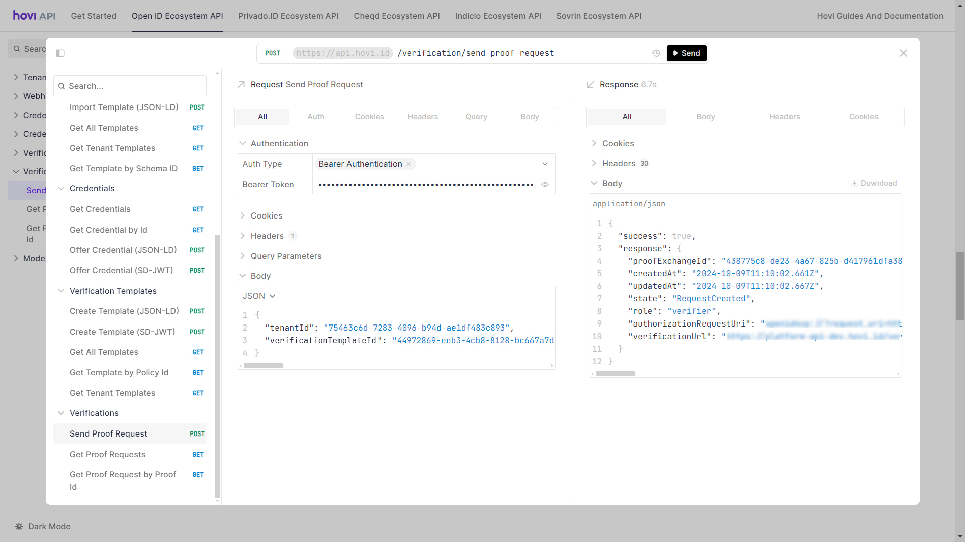Open the Auth Type dropdown
The image size is (965, 542).
tap(545, 164)
